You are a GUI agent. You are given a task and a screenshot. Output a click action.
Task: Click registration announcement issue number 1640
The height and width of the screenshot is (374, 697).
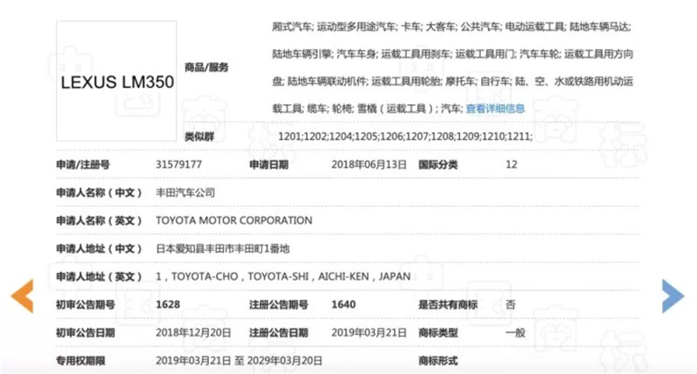[x=344, y=304]
